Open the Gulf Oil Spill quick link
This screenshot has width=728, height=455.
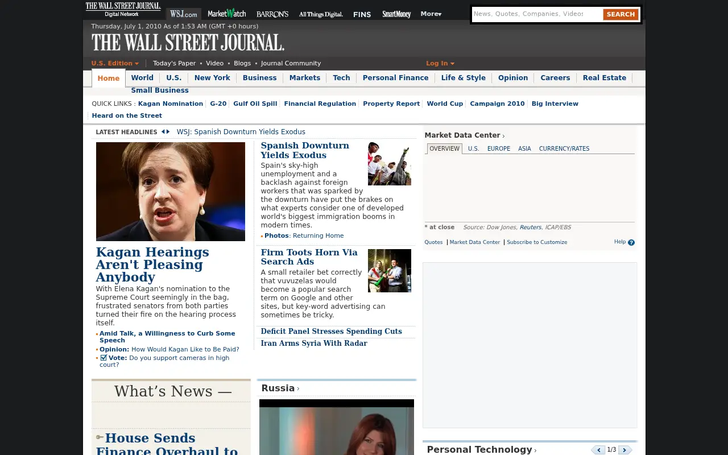tap(255, 104)
